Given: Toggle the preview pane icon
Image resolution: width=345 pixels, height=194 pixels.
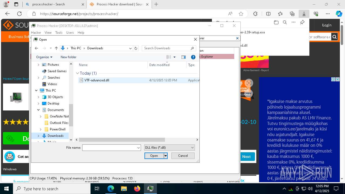Looking at the screenshot, I should coord(184,57).
